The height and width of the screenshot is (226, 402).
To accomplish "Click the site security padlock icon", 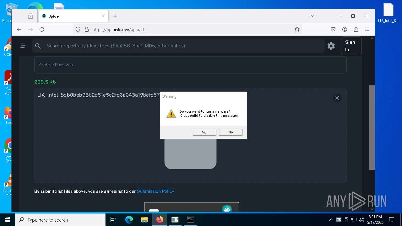I will tap(87, 30).
